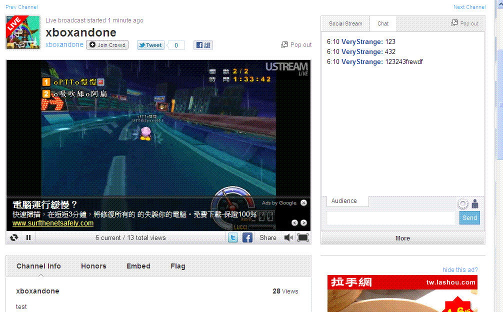Select the Chat tab
Image resolution: width=503 pixels, height=312 pixels.
coord(383,23)
